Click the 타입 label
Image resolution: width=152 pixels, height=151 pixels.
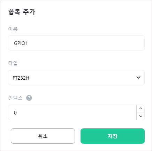pos(13,63)
